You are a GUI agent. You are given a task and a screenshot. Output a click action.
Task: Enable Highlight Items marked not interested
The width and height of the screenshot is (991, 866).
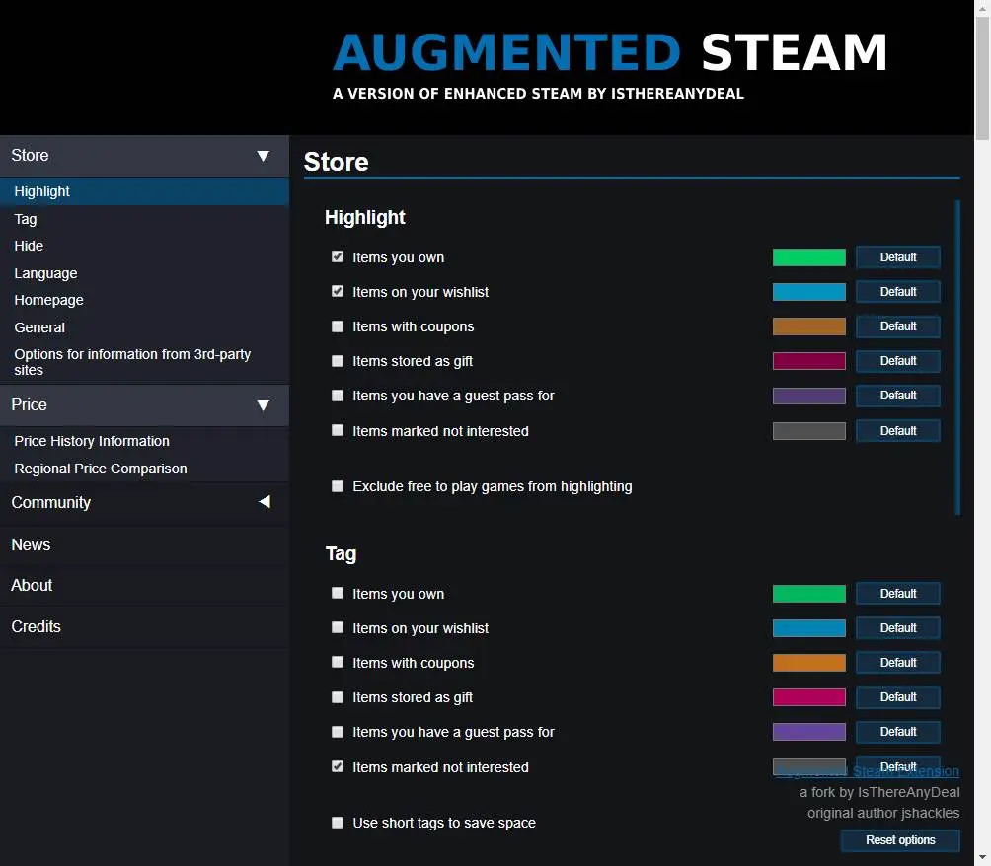338,430
